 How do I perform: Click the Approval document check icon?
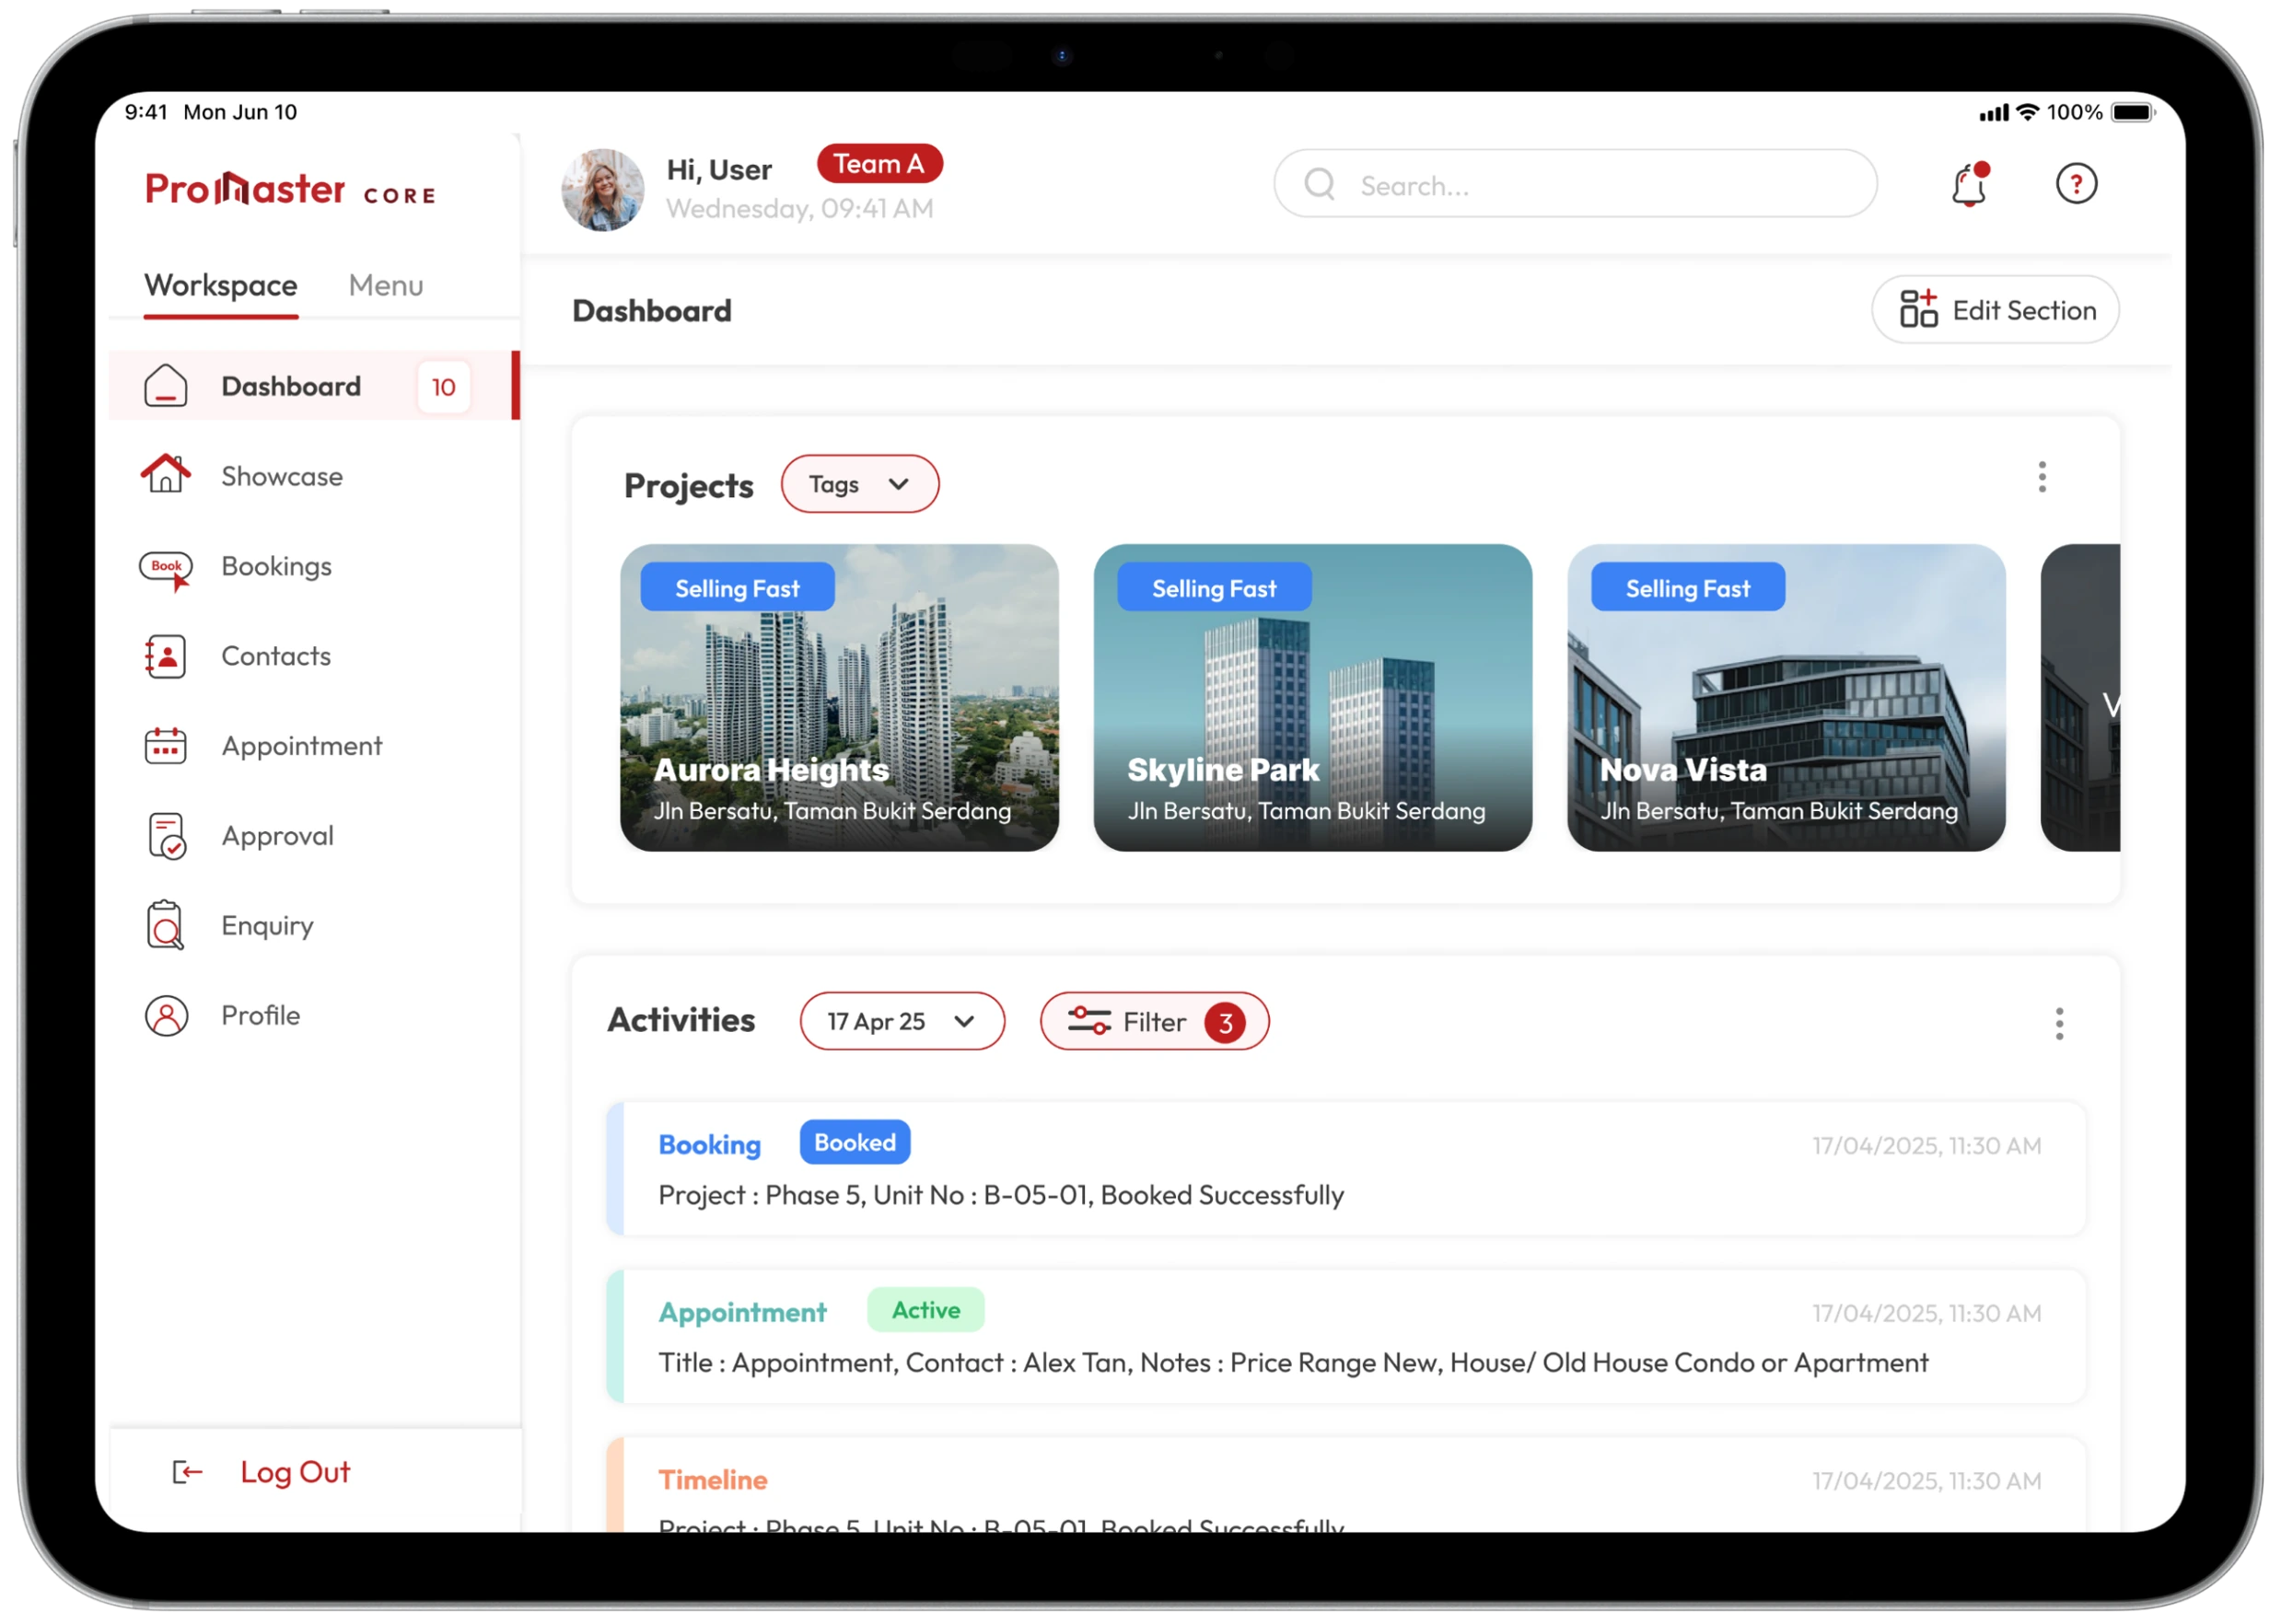(166, 836)
